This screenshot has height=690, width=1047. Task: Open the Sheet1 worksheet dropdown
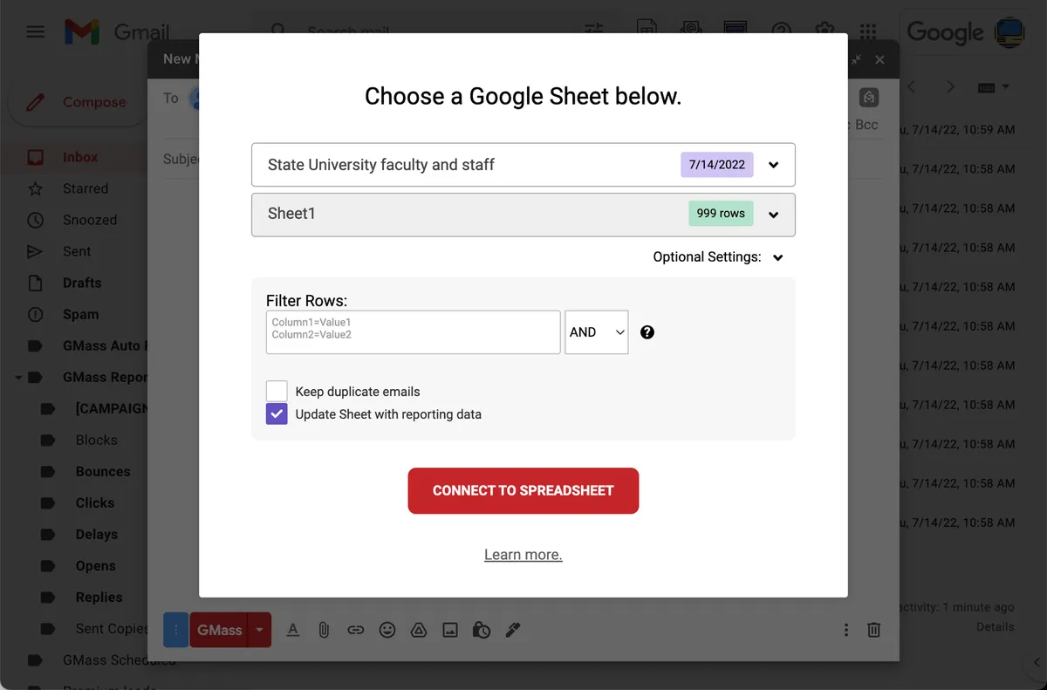coord(523,215)
